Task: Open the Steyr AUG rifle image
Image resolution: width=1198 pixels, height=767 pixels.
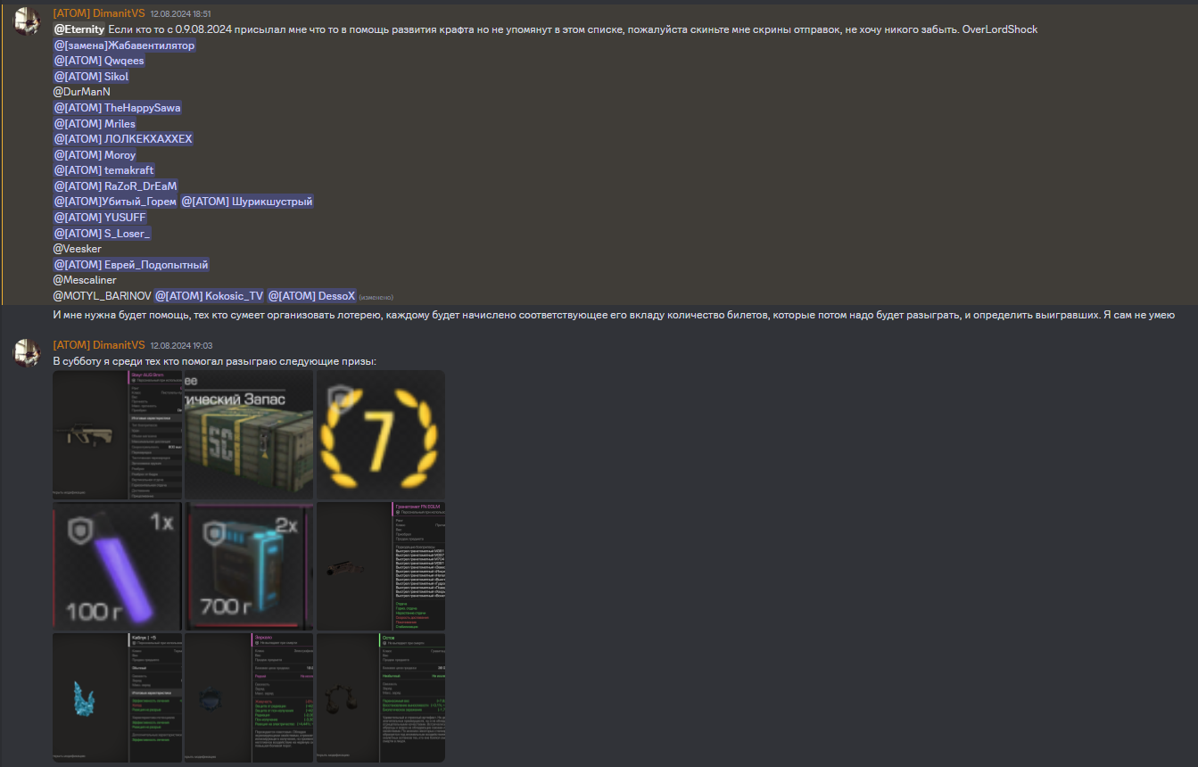Action: pyautogui.click(x=117, y=434)
